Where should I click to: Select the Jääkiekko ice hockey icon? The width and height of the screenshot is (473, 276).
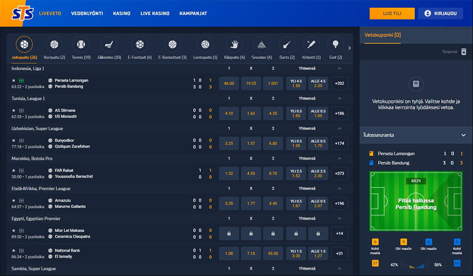click(x=109, y=44)
